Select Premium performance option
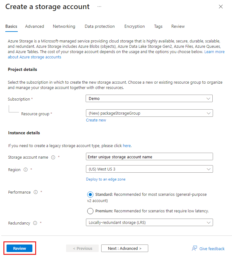Viewport: 232px width, 262px height. click(90, 211)
